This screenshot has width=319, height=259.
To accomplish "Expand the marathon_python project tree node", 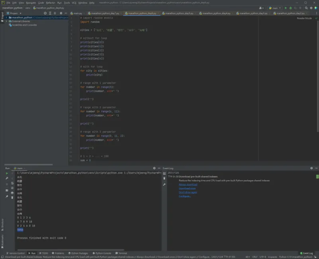I will point(6,18).
